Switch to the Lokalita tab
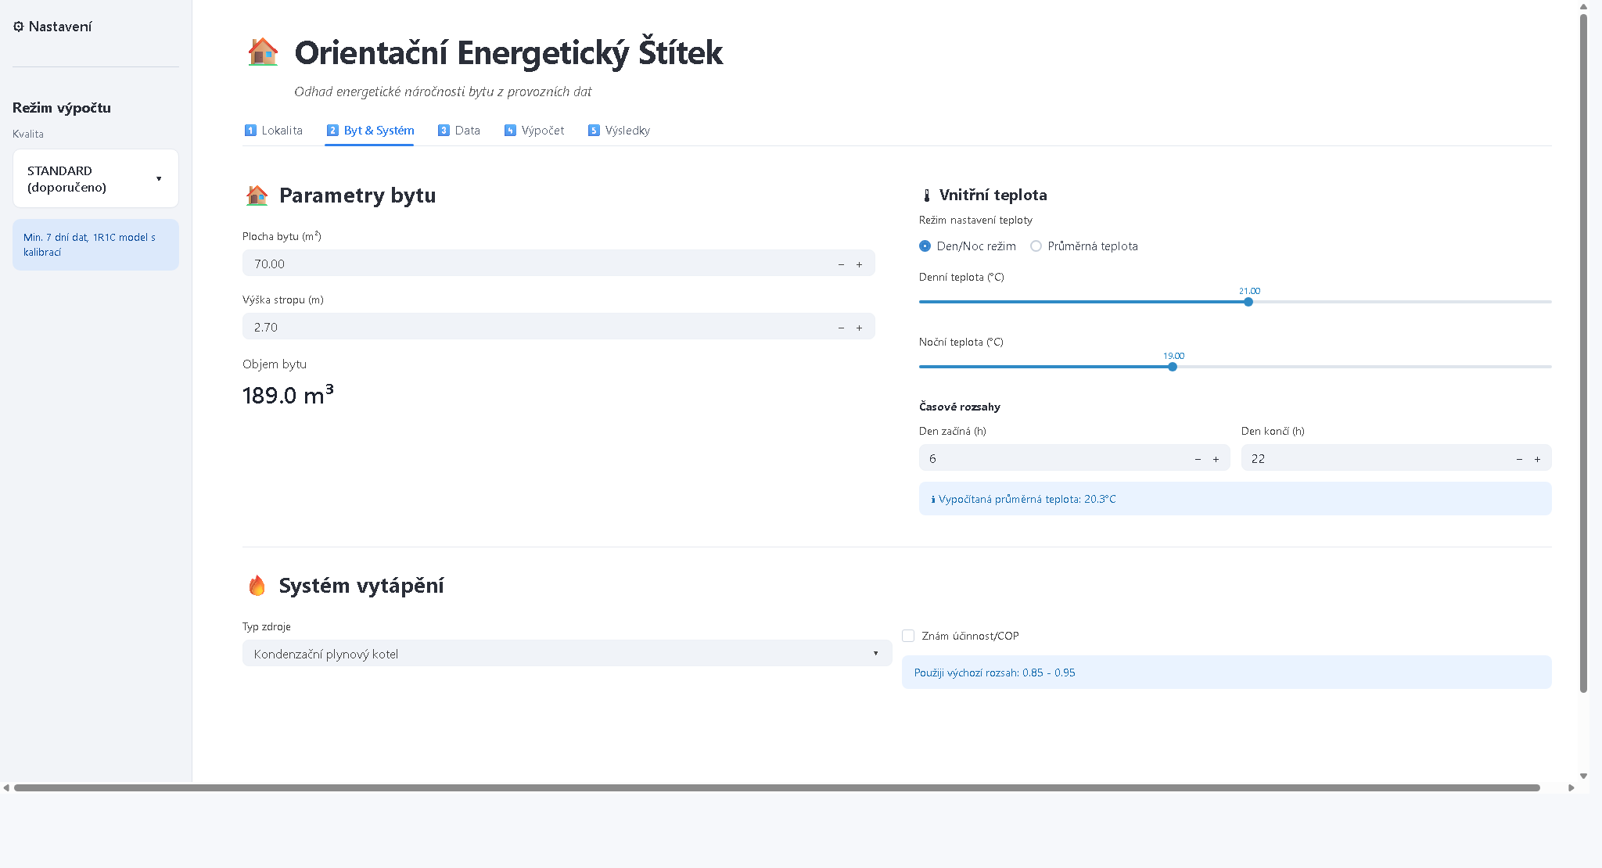The image size is (1602, 868). coord(274,131)
